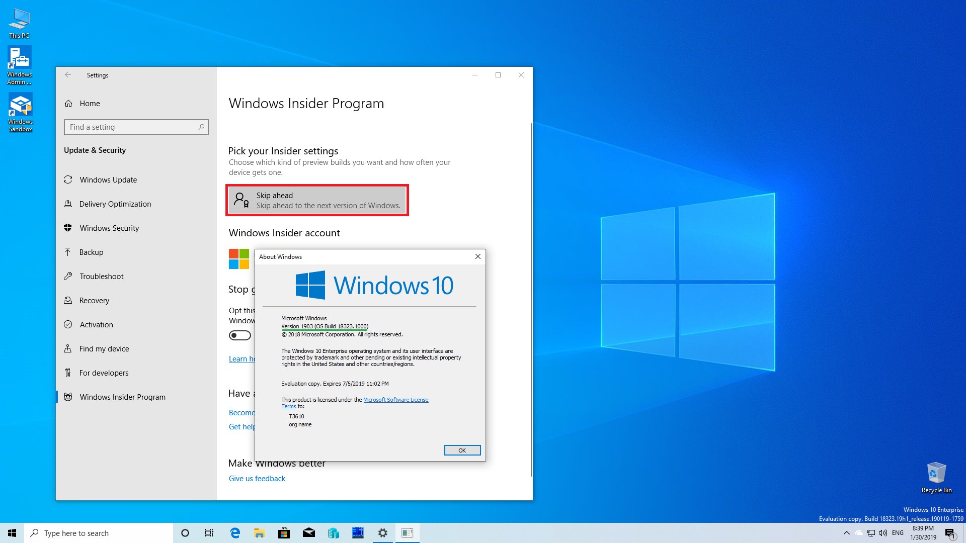The image size is (966, 543).
Task: Click Give us feedback link
Action: [257, 479]
